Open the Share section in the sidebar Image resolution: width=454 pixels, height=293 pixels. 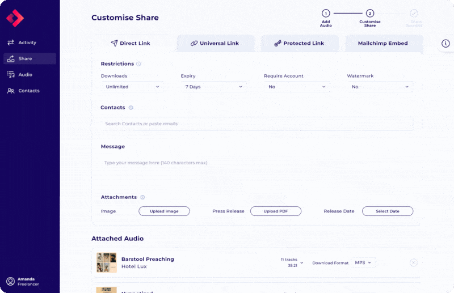point(30,58)
